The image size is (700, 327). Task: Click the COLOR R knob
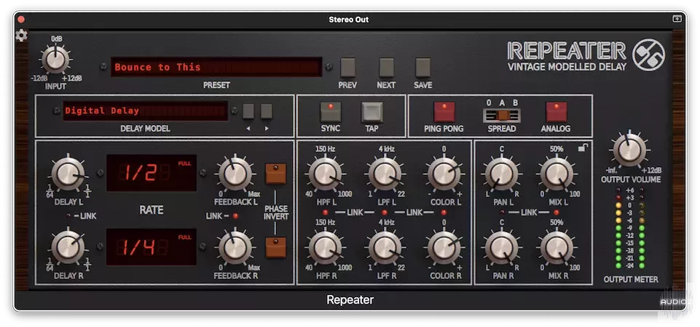[x=444, y=248]
